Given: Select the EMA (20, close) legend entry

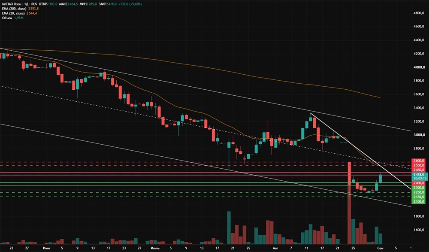Looking at the screenshot, I should (x=13, y=13).
